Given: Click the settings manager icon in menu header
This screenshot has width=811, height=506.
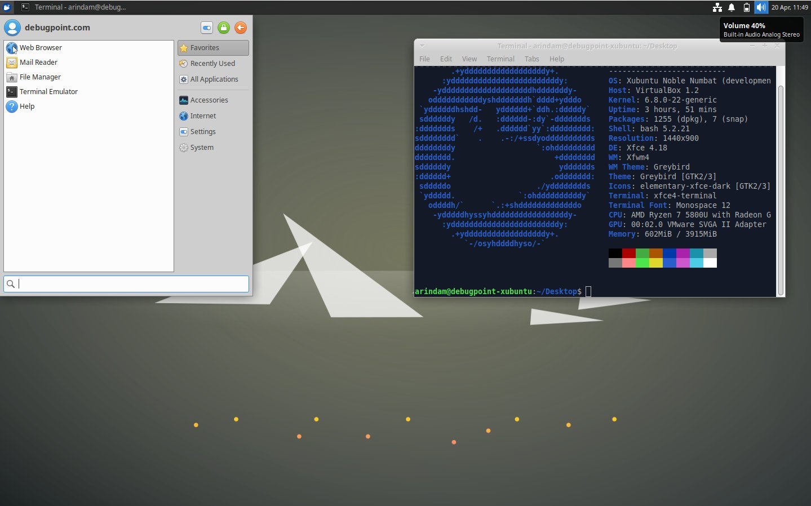Looking at the screenshot, I should coord(207,28).
